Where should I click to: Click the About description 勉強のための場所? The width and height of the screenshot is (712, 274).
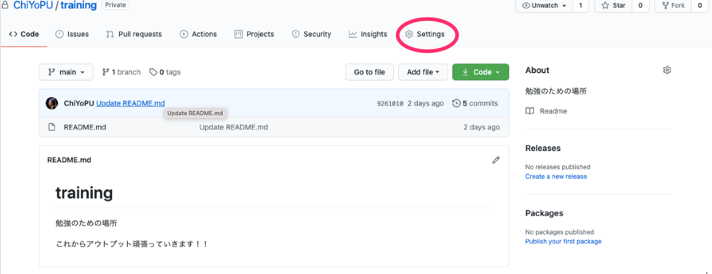(556, 91)
